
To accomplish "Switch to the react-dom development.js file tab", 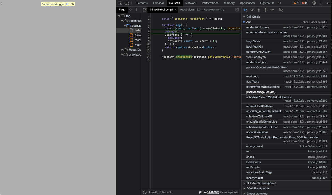I will (x=202, y=10).
